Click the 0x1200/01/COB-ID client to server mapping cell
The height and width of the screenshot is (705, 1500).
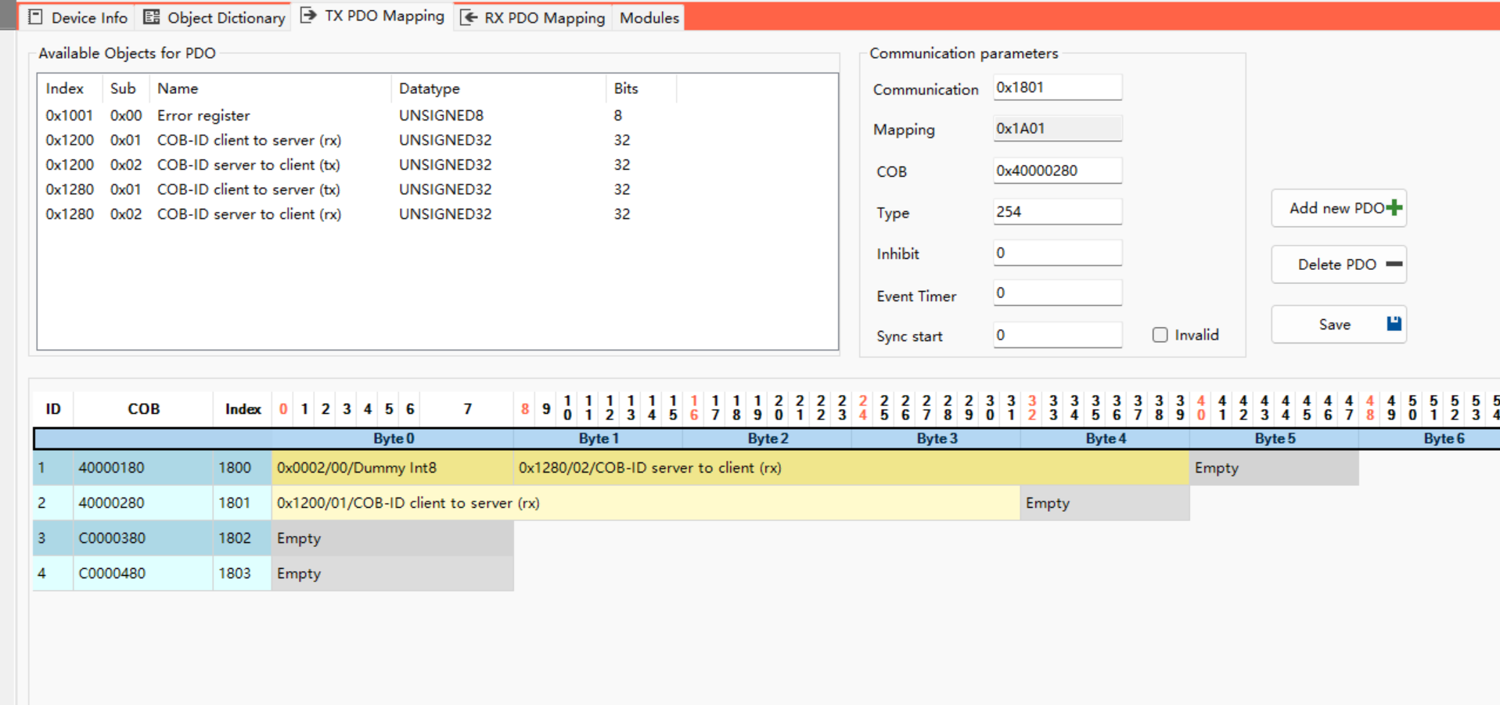646,503
